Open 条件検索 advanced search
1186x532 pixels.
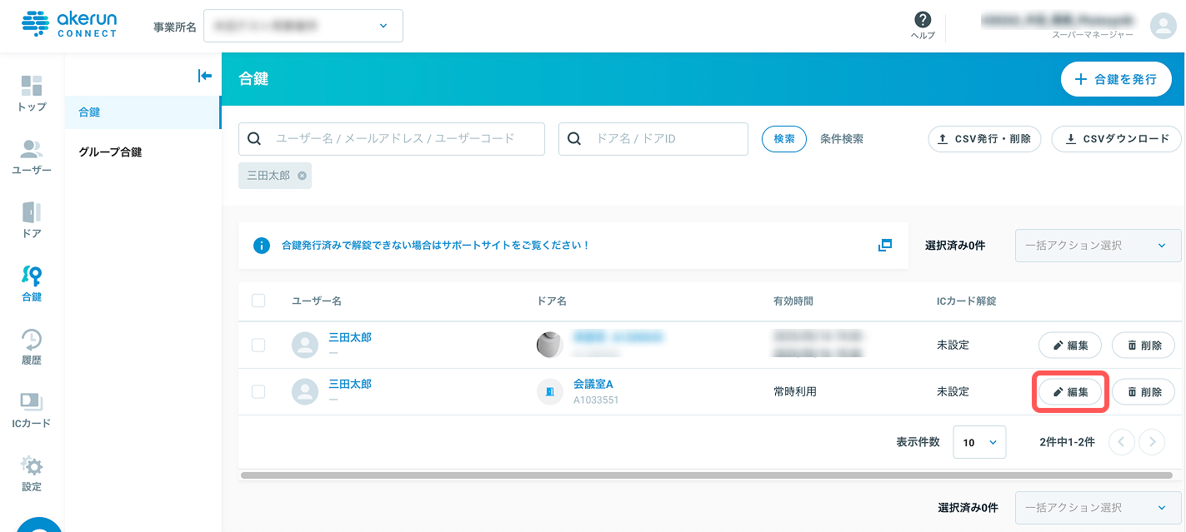[842, 139]
